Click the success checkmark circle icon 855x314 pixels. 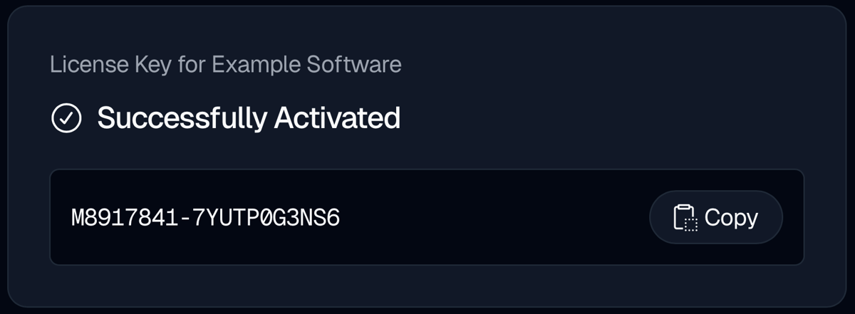(66, 118)
